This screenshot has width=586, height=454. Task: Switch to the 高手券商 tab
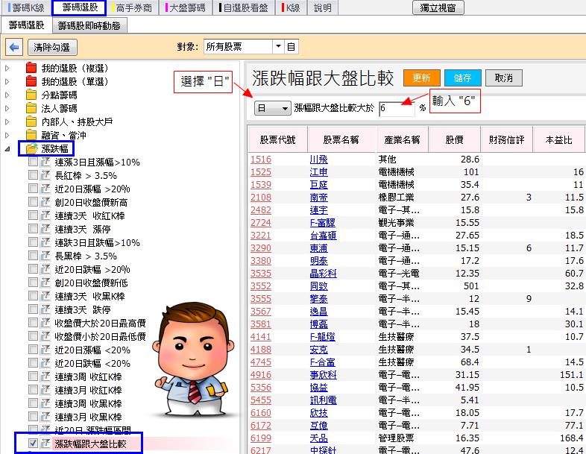(130, 7)
